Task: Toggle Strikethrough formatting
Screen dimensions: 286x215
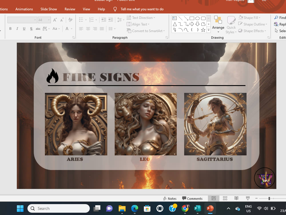Action: (x=38, y=29)
